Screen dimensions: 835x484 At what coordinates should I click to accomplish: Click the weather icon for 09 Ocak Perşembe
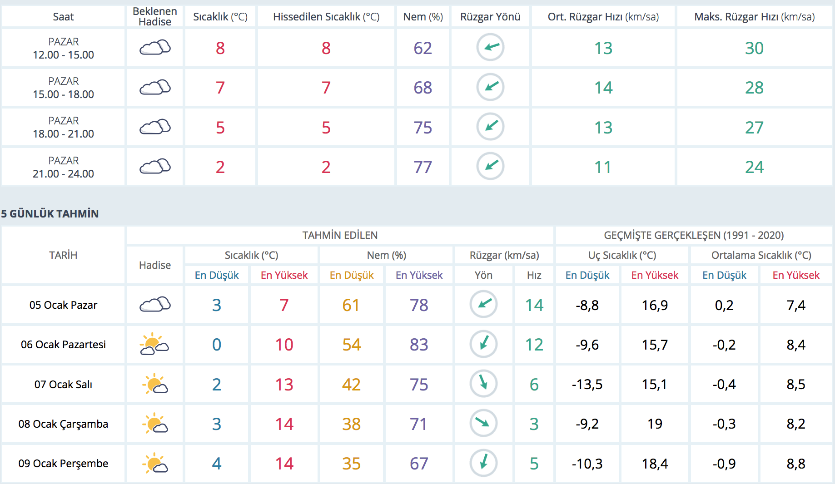[x=155, y=463]
